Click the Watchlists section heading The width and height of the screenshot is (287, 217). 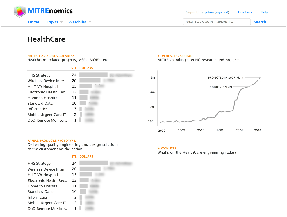click(x=167, y=148)
